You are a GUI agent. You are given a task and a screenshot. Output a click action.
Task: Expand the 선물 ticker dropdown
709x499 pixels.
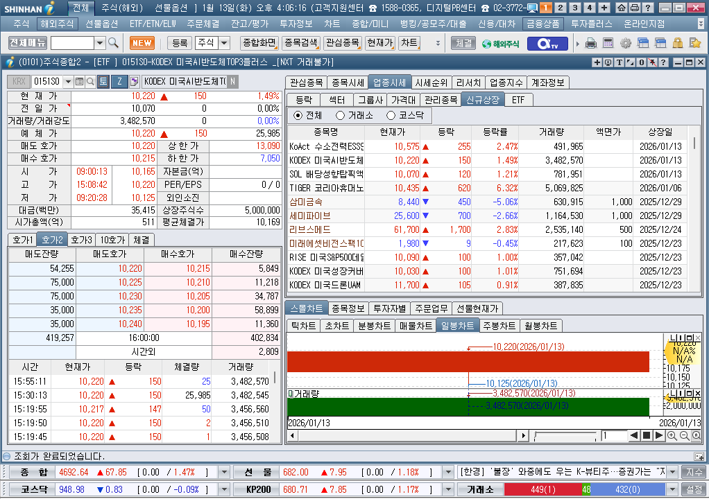pos(447,473)
